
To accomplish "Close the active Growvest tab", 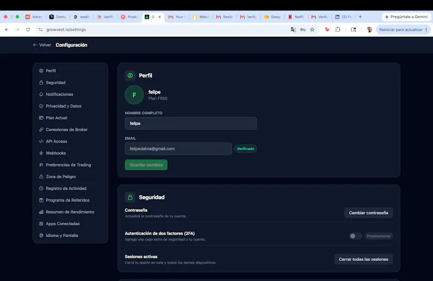I will click(x=160, y=17).
